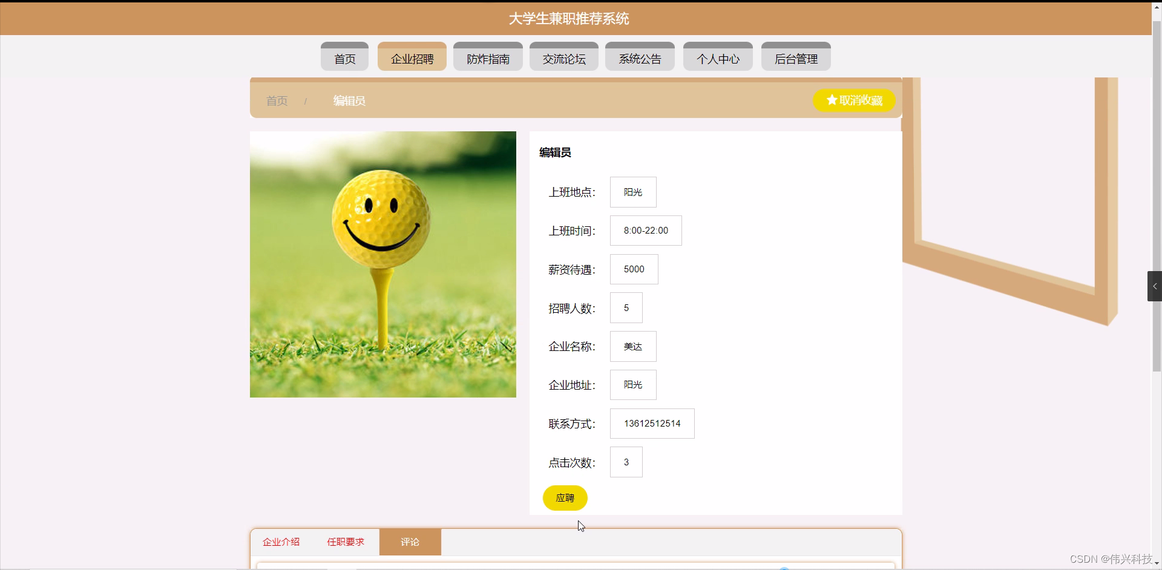Click the chevron arrow on right screen edge
This screenshot has width=1162, height=570.
(1155, 286)
